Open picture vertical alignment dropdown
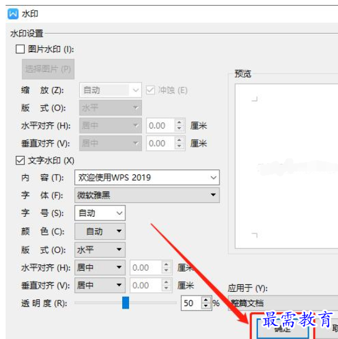Viewport: 338px width, 339px height. 110,143
